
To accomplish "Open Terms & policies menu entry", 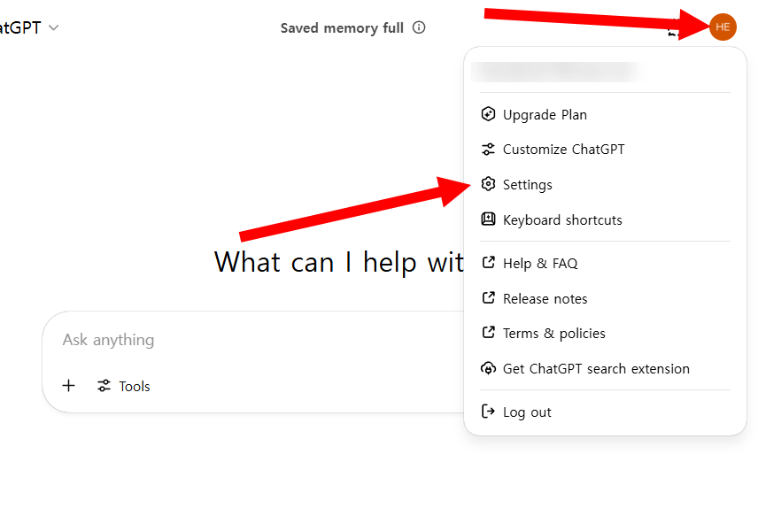I will tap(605, 334).
